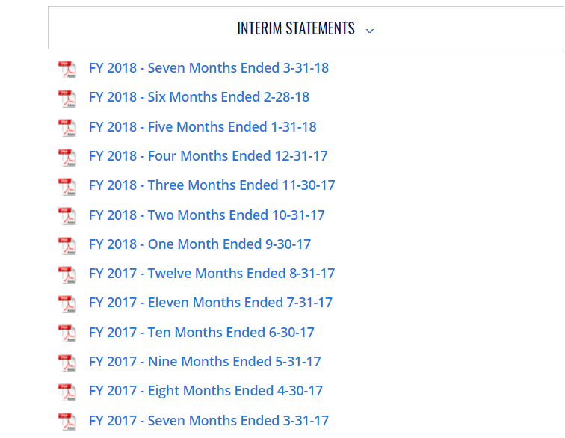This screenshot has width=565, height=438.
Task: Open FY 2017 Seven Months Ended 3-31-17 link
Action: tap(209, 421)
